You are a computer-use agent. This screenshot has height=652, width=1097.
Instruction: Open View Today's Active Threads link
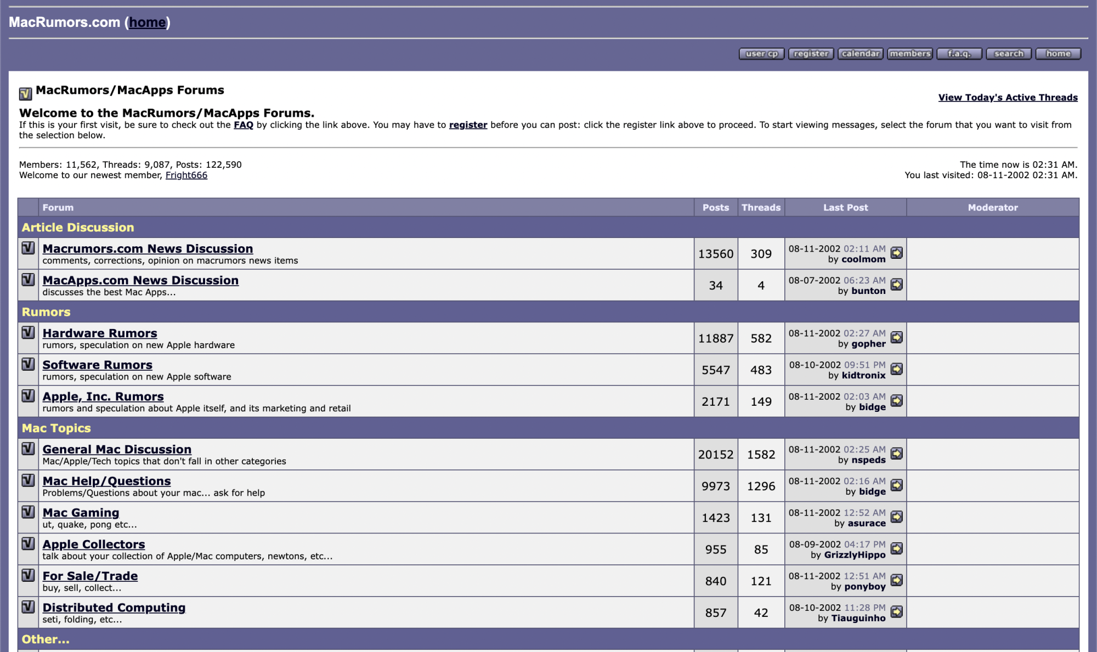click(1008, 98)
